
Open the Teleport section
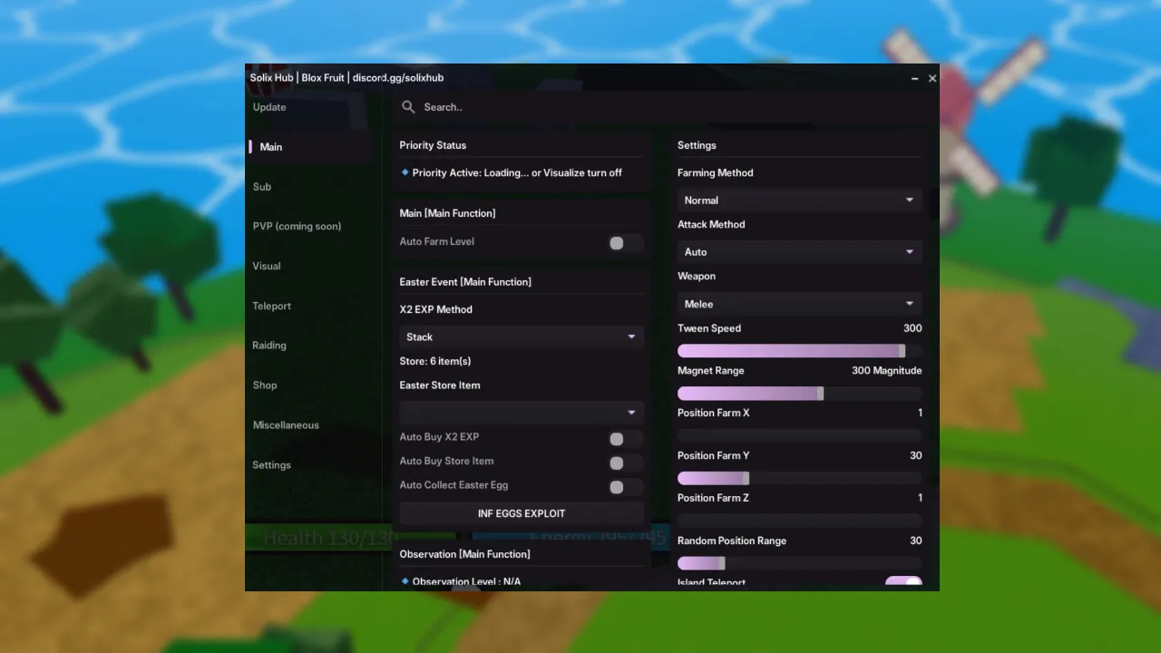click(272, 306)
